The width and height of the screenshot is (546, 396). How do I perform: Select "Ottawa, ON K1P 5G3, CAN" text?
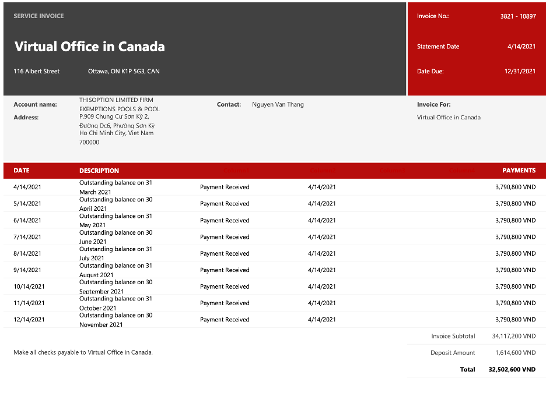tap(124, 71)
